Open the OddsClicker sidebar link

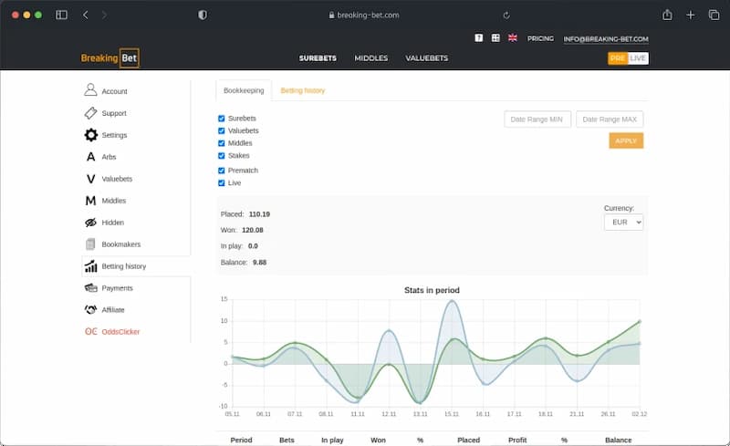click(120, 331)
